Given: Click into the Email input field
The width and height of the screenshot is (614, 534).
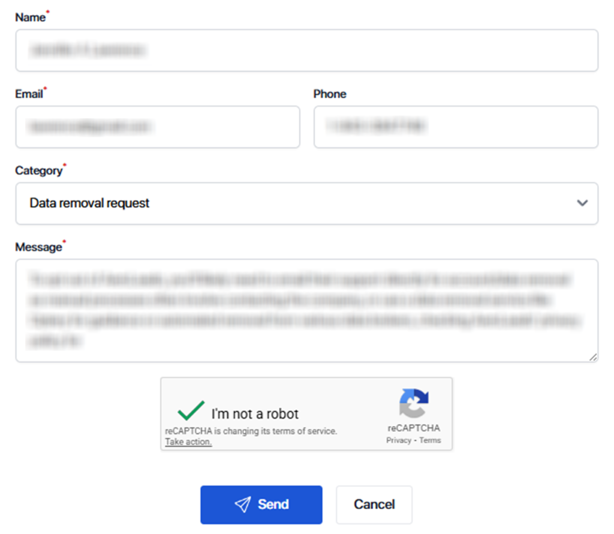Looking at the screenshot, I should [x=157, y=127].
